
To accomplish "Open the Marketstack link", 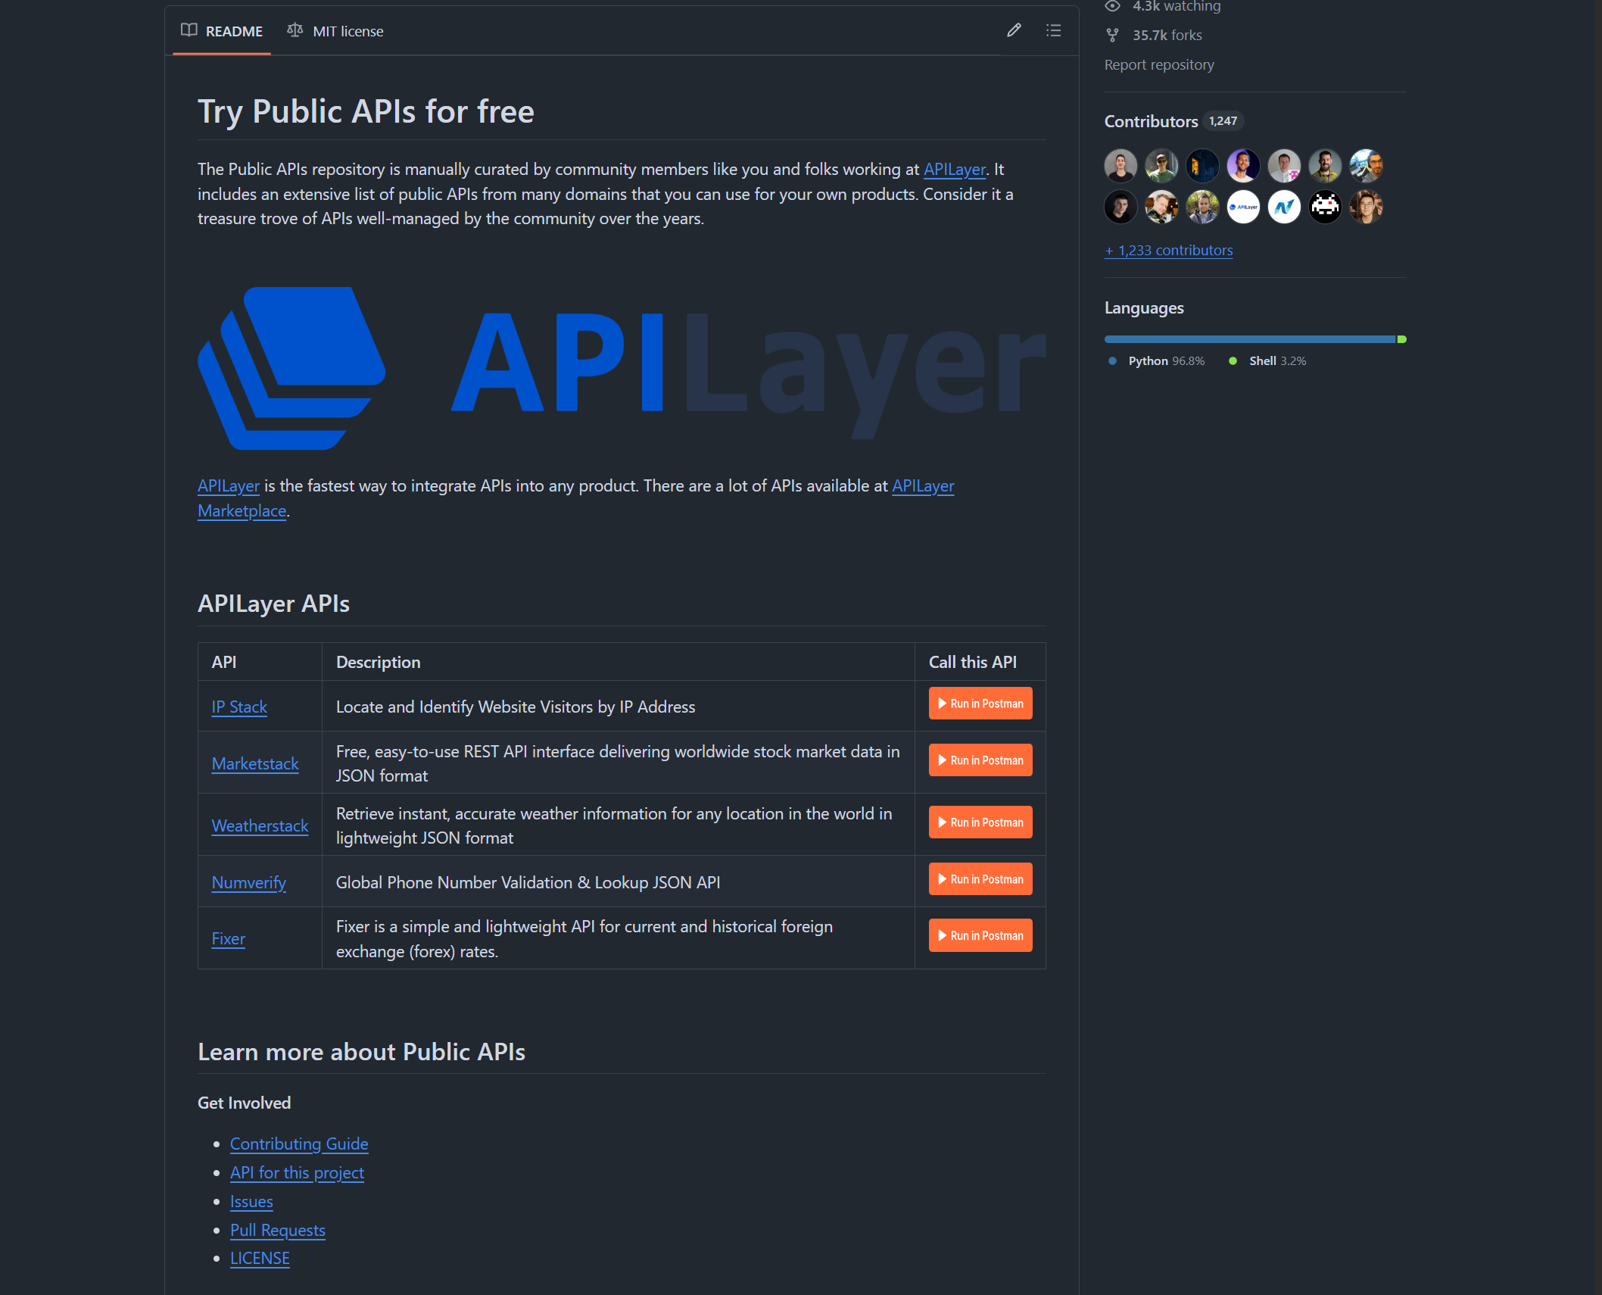I will [255, 764].
